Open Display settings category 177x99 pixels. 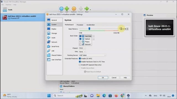(x=54, y=29)
